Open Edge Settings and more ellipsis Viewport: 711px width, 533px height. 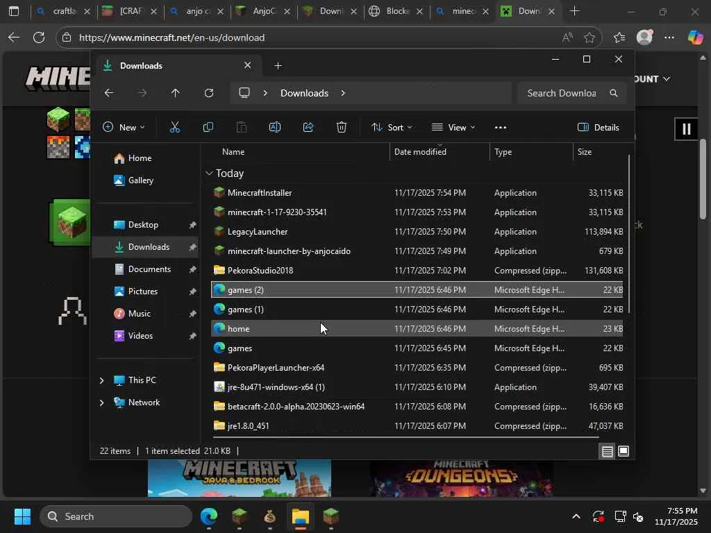click(669, 37)
